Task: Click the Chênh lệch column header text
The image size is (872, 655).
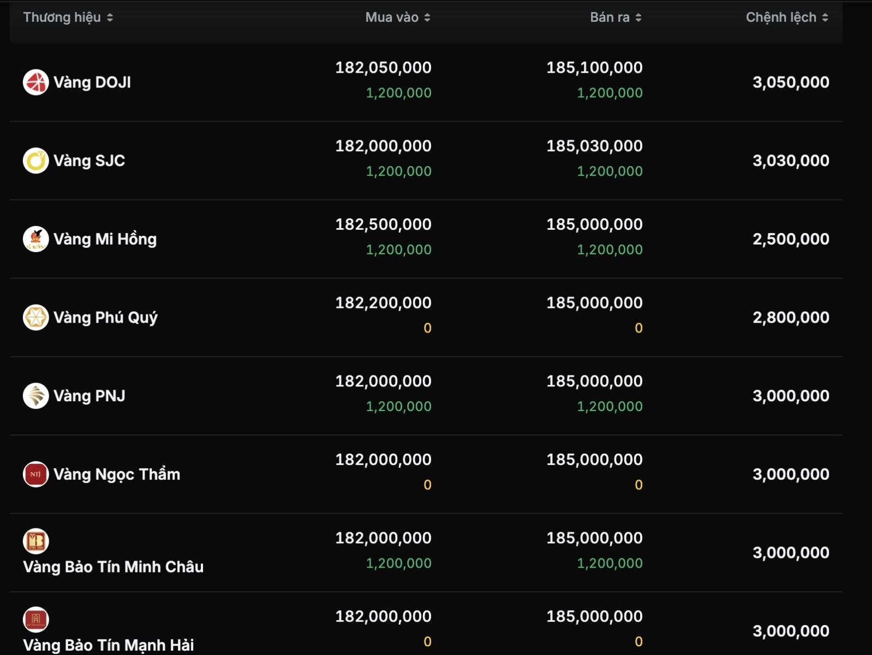Action: click(x=780, y=17)
